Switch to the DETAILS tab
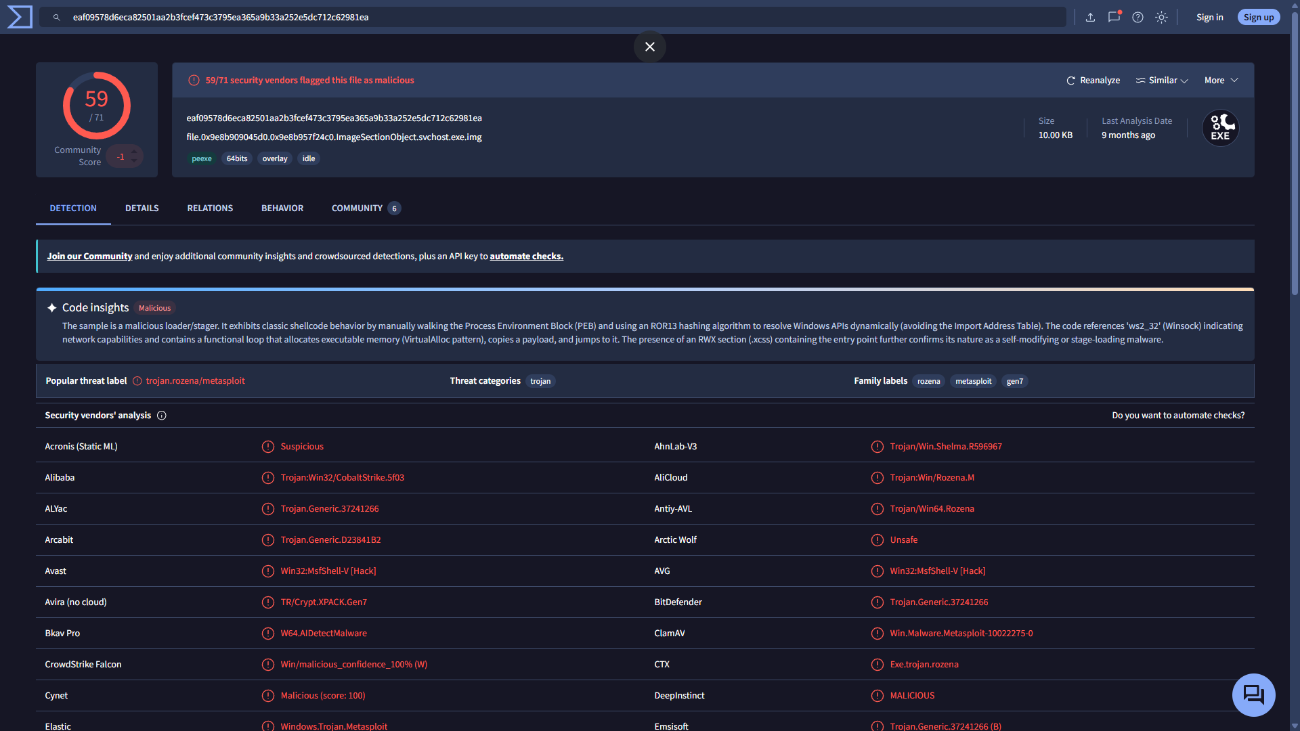The image size is (1300, 731). coord(142,208)
